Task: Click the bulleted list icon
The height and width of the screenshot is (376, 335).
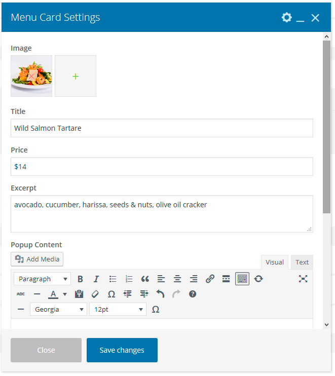Action: coord(113,279)
